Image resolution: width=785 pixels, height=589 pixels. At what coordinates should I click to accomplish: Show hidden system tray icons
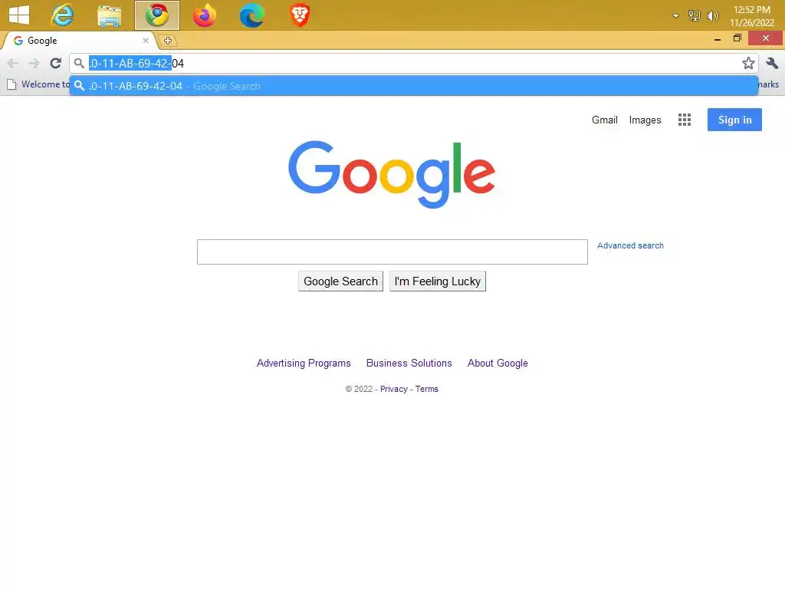pyautogui.click(x=675, y=16)
